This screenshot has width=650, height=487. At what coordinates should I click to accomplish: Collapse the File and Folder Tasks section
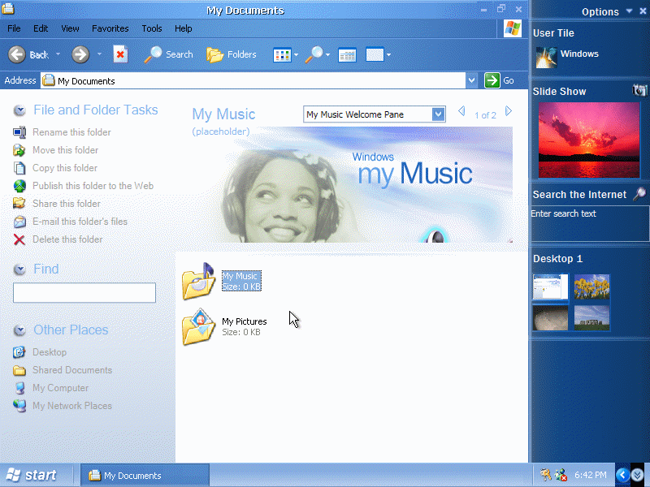19,110
